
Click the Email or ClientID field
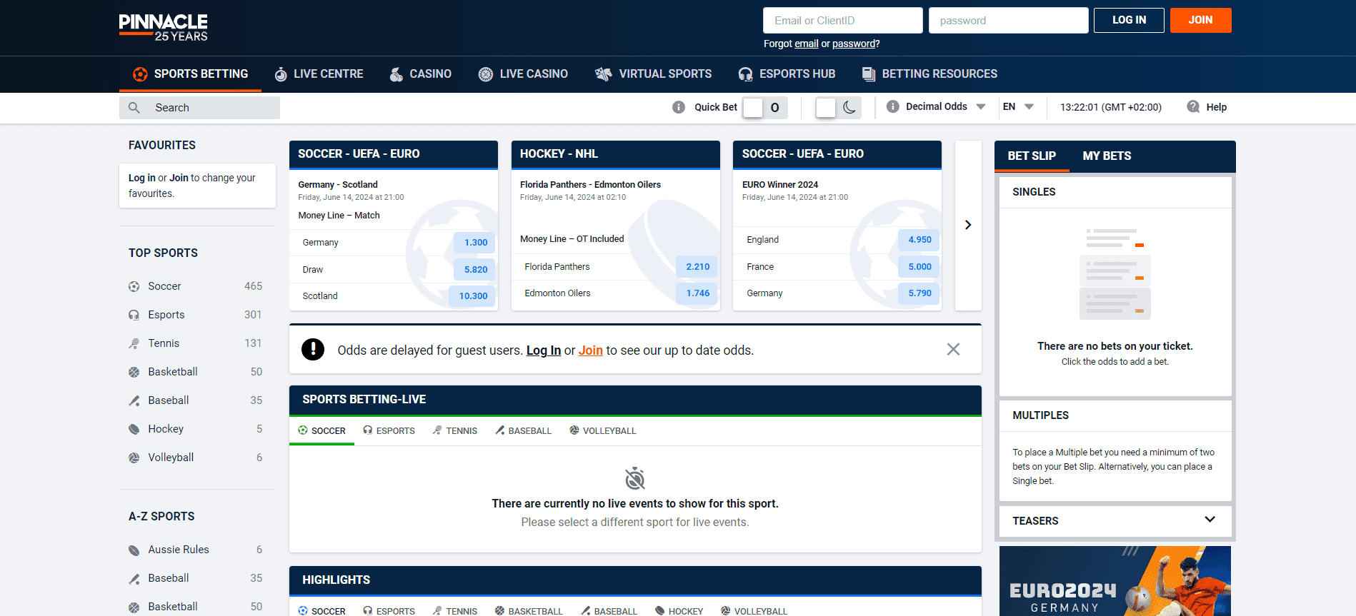pos(842,21)
